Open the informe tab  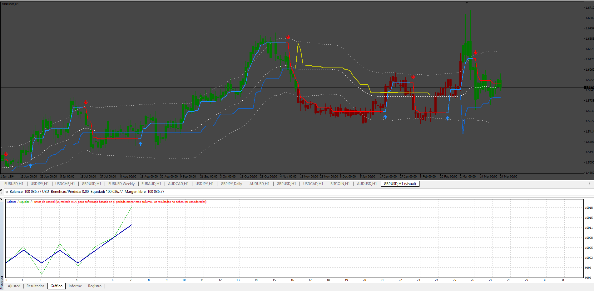click(75, 286)
